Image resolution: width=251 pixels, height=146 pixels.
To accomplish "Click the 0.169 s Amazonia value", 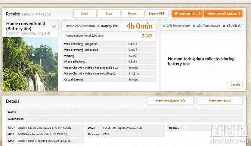I will [133, 50].
